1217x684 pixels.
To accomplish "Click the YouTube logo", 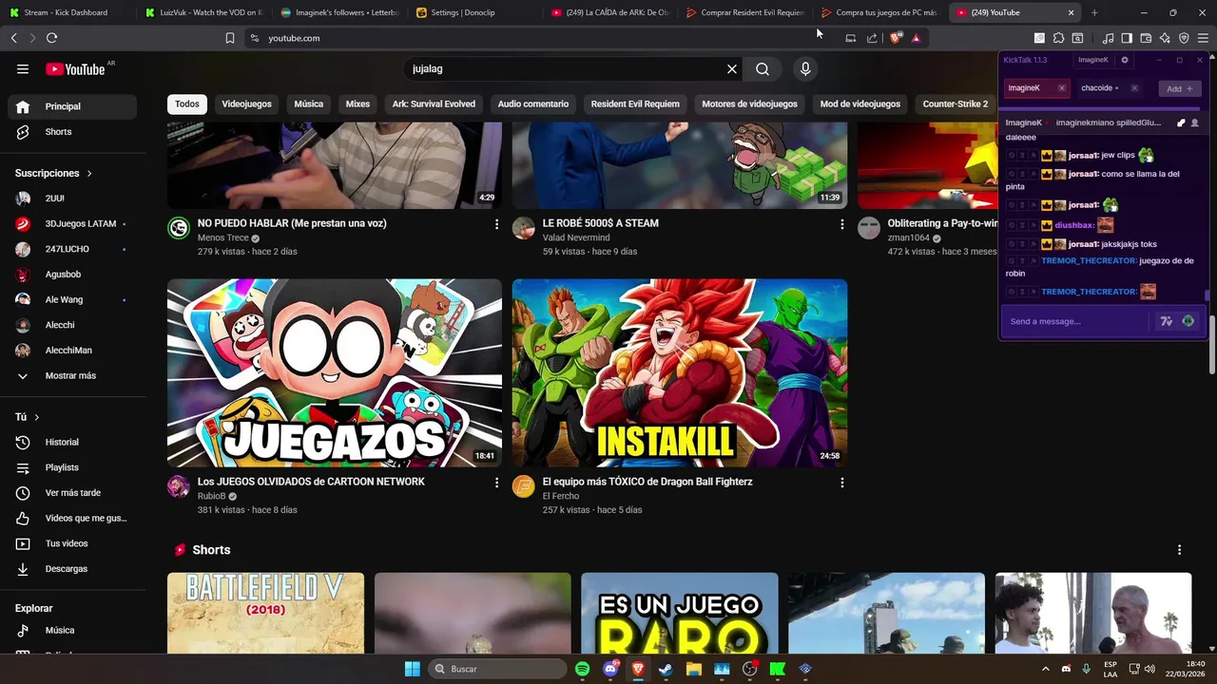I will (75, 68).
